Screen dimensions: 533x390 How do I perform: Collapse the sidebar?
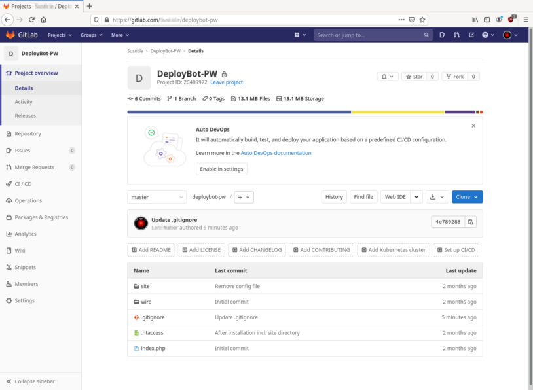coord(41,381)
